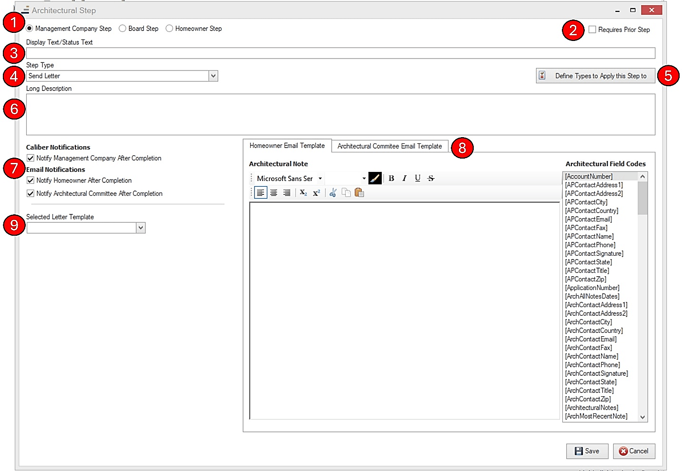Click inside the Architectural Note editor area
Screen dimensions: 682x471
(x=405, y=311)
